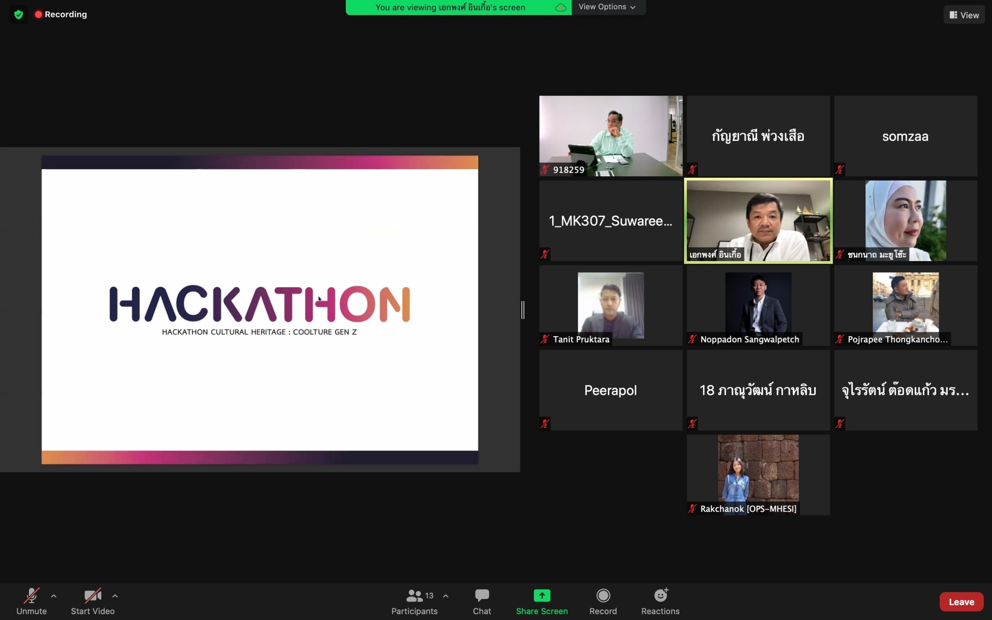Click the cloud icon in sharing banner
The height and width of the screenshot is (620, 992).
[x=560, y=7]
